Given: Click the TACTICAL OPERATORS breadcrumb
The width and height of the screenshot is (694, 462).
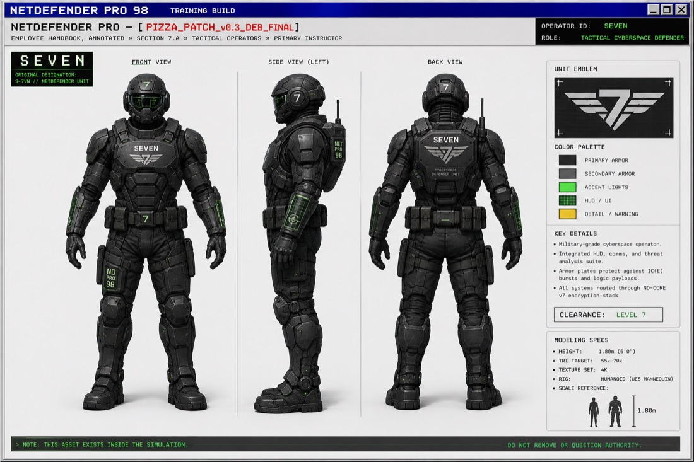Looking at the screenshot, I should click(x=226, y=38).
